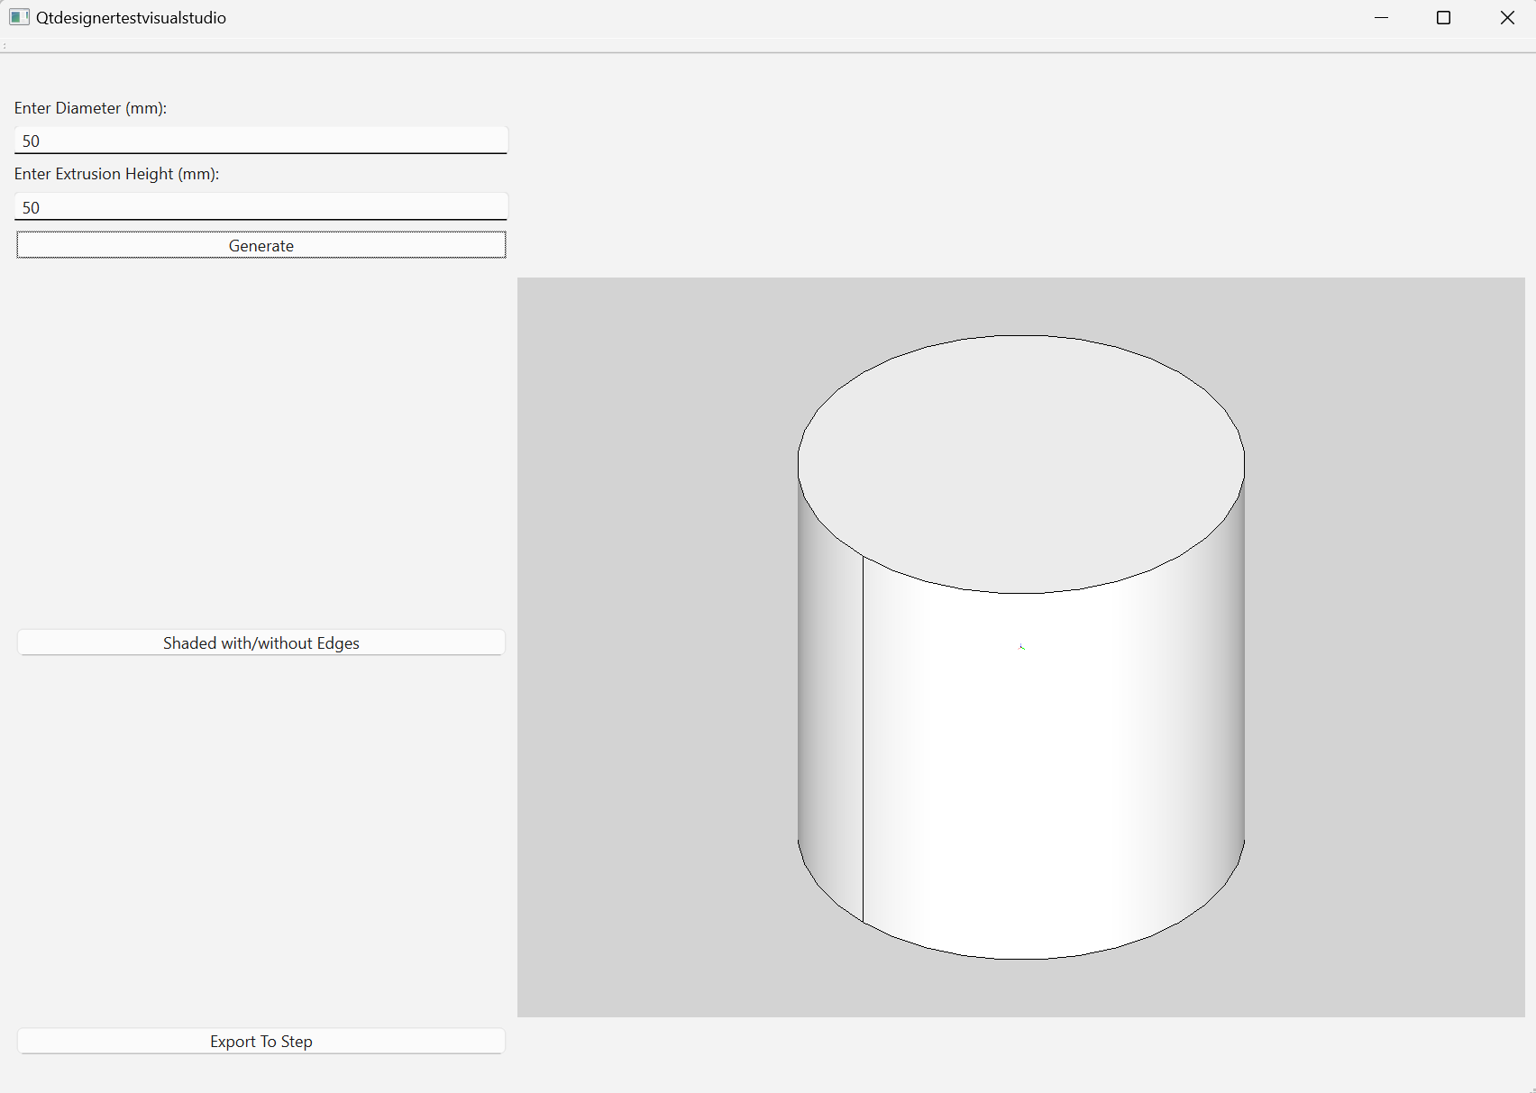Click the Export To Step button

pos(261,1041)
